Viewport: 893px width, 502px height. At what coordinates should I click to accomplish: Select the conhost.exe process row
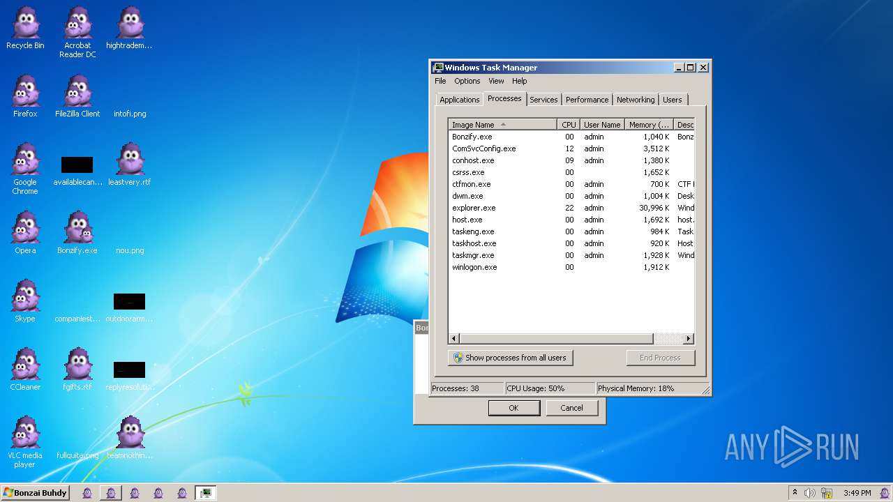click(571, 160)
